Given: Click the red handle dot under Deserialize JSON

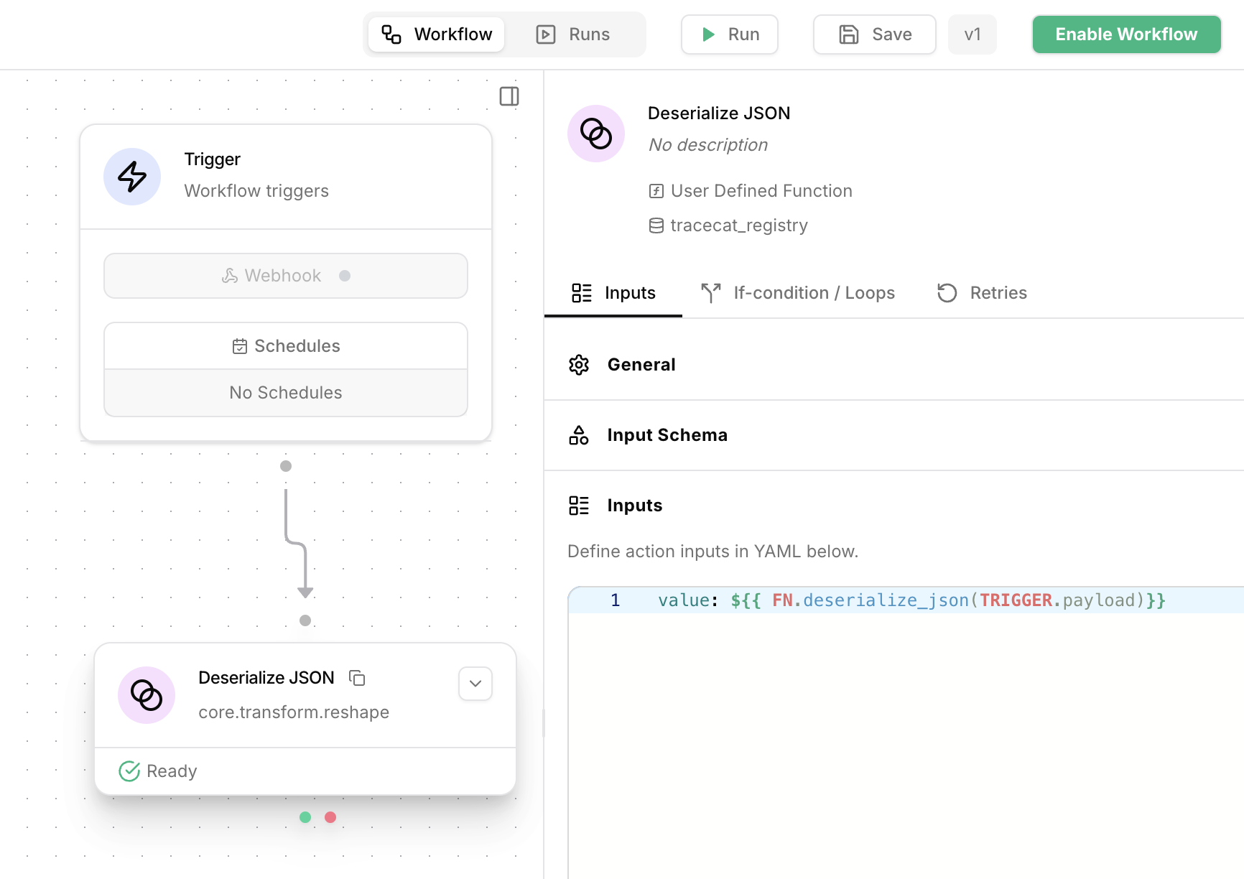Looking at the screenshot, I should coord(330,817).
